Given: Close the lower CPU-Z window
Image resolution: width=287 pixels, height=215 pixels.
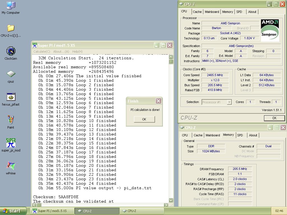Looking at the screenshot, I should (283, 127).
